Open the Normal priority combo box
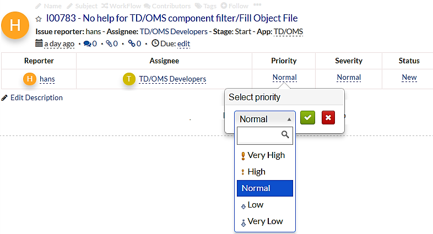This screenshot has height=234, width=433. coord(266,119)
